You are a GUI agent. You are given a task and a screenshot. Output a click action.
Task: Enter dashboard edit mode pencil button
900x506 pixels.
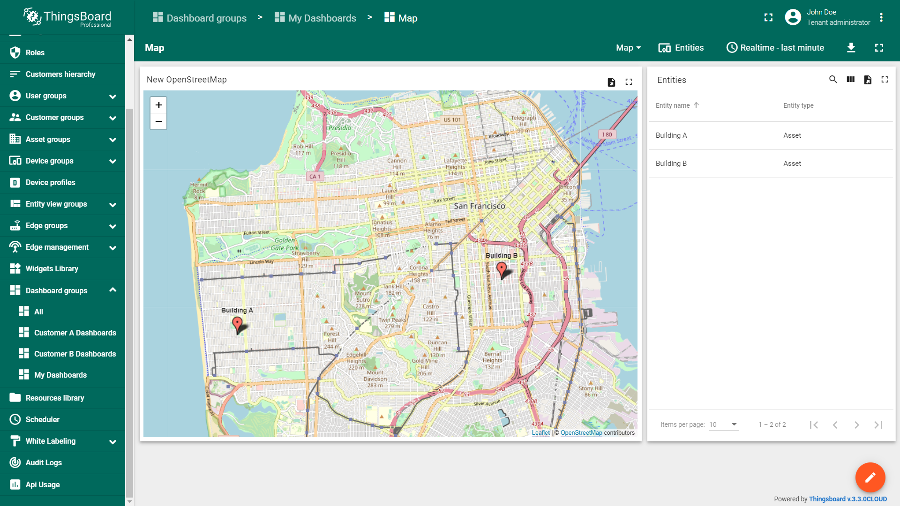870,477
